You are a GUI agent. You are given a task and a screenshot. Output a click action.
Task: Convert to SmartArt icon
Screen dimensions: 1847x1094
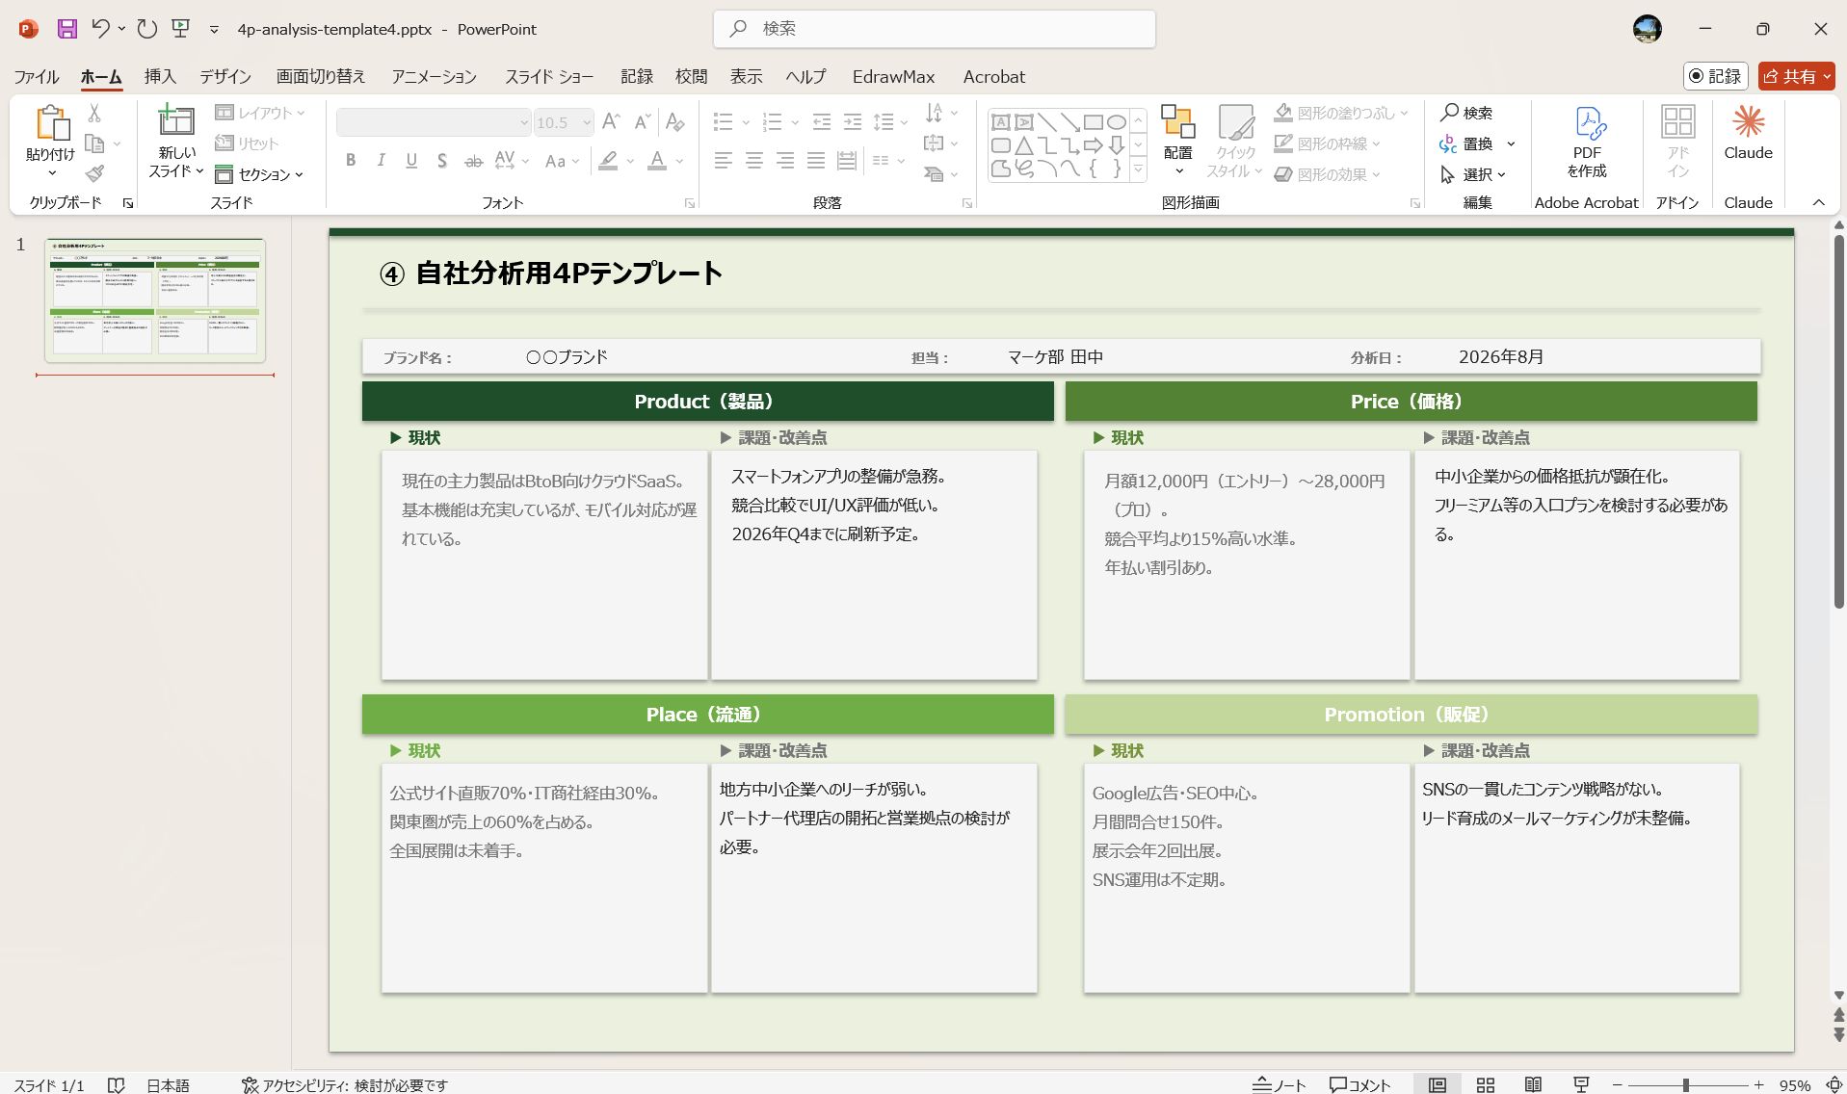[934, 173]
